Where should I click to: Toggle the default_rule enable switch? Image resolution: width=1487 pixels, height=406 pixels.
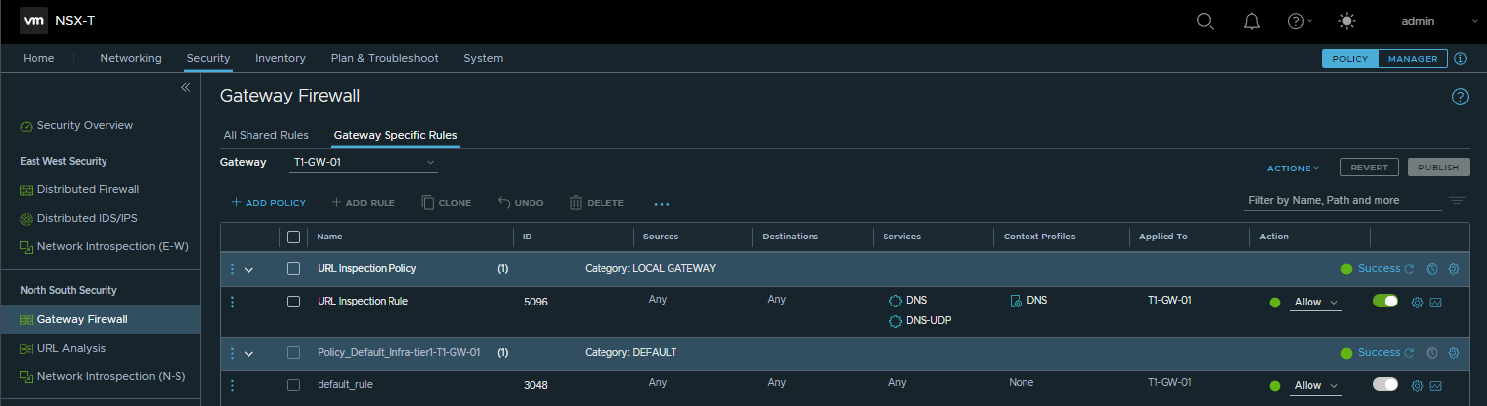1385,384
